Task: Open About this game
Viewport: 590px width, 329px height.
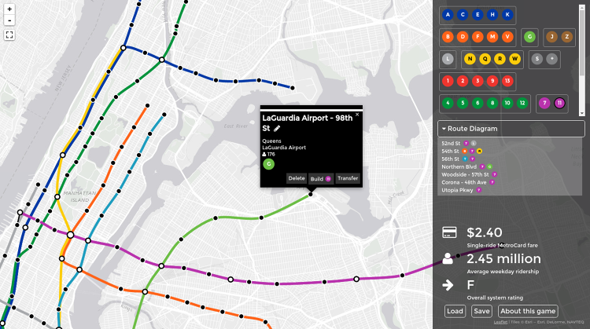Action: pos(528,312)
